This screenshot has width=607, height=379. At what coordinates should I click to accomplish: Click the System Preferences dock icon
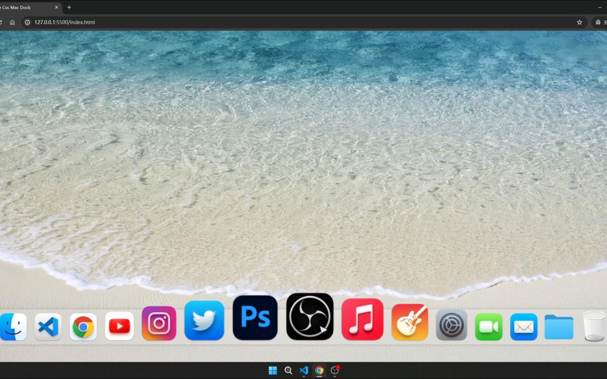click(x=451, y=325)
